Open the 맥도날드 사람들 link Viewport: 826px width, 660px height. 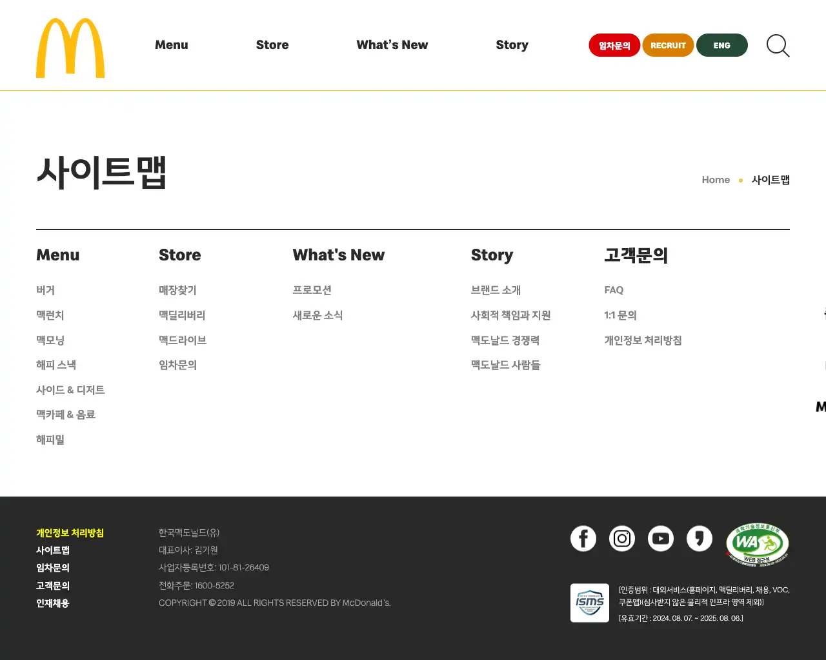(506, 365)
